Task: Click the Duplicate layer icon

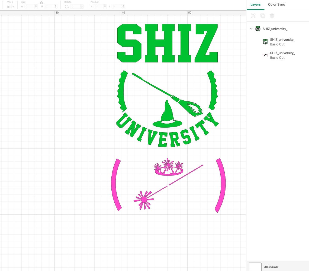Action: [262, 16]
